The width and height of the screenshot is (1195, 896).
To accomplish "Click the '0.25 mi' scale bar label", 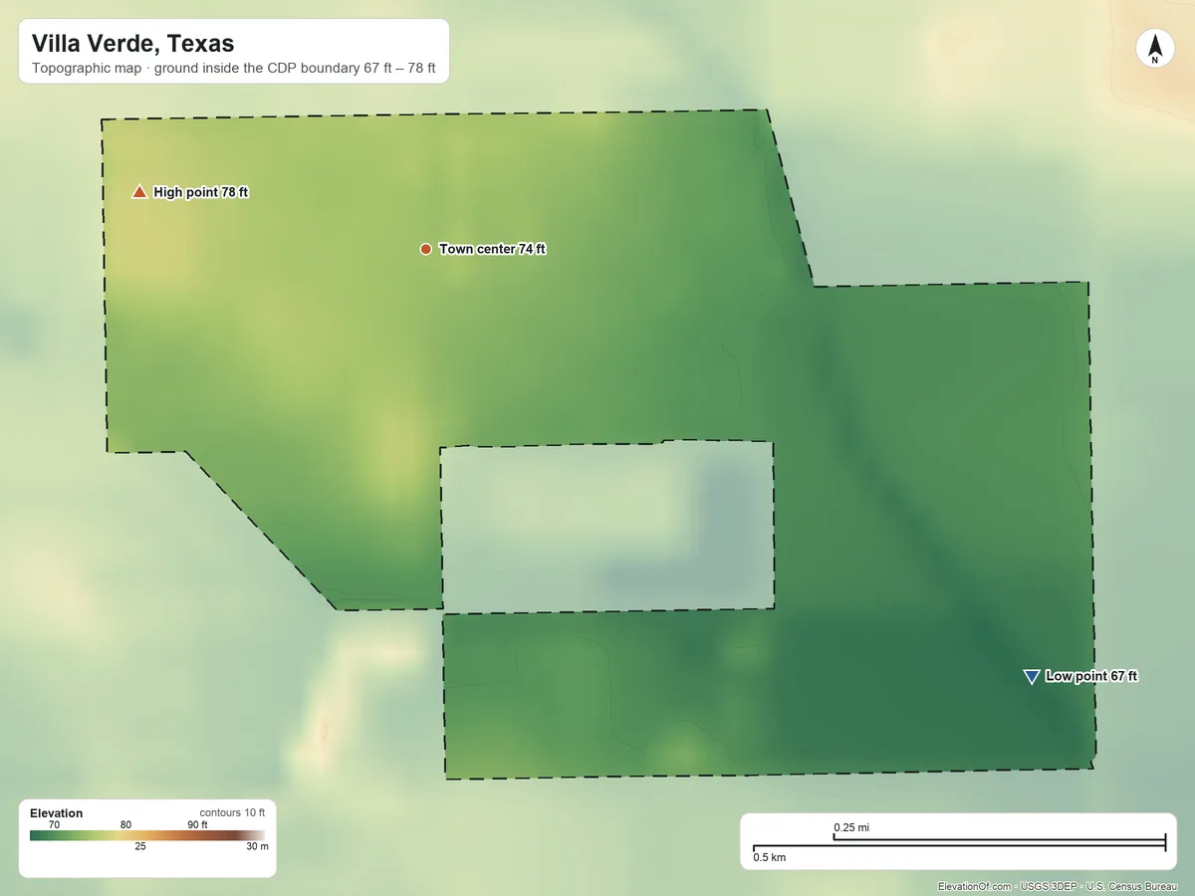I will (x=851, y=827).
